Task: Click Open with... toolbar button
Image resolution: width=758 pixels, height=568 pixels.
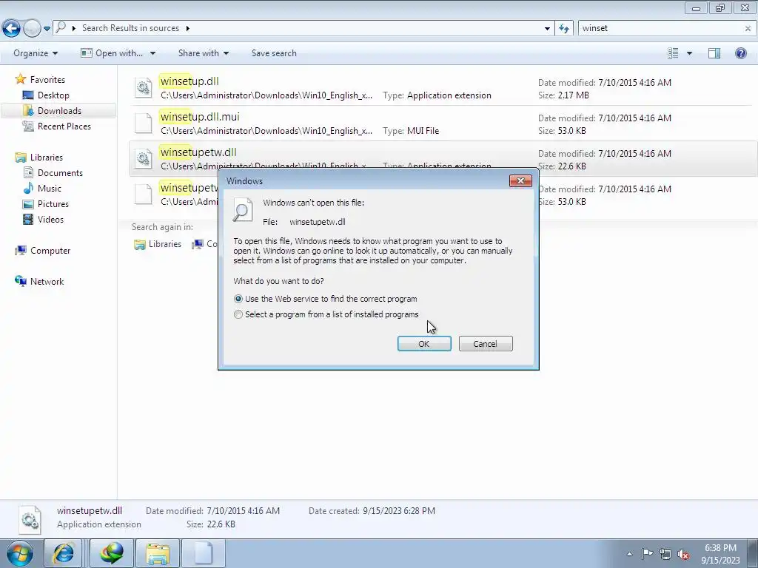Action: click(113, 53)
